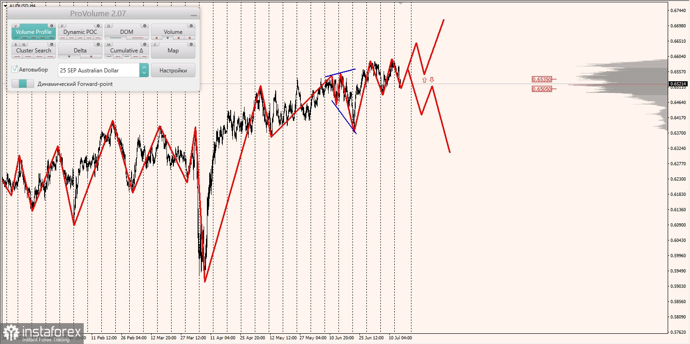Expand the 25 SEP Australian Dollar dropdown
The height and width of the screenshot is (344, 690).
(144, 70)
